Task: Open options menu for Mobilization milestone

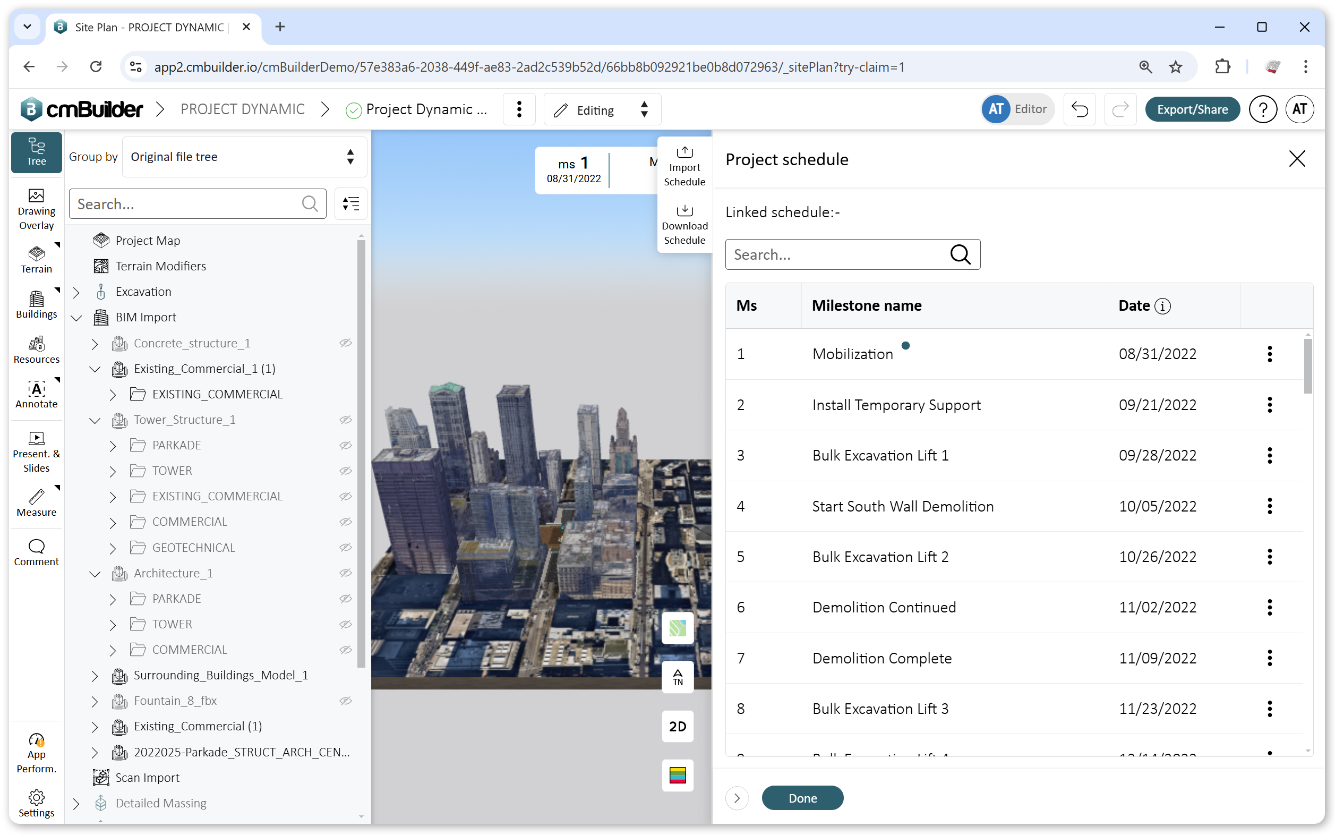Action: click(x=1269, y=354)
